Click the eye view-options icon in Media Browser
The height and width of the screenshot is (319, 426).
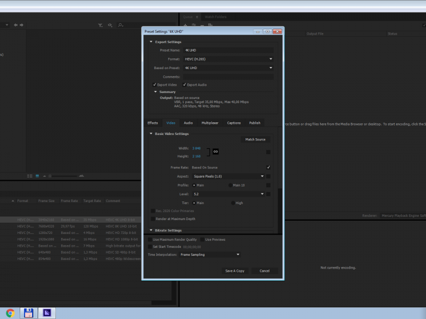110,25
